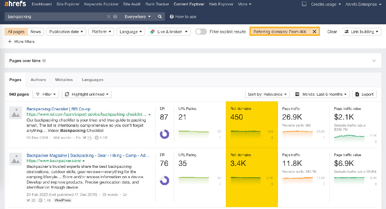The width and height of the screenshot is (386, 209).
Task: Select All pages filter
Action: pos(16,32)
